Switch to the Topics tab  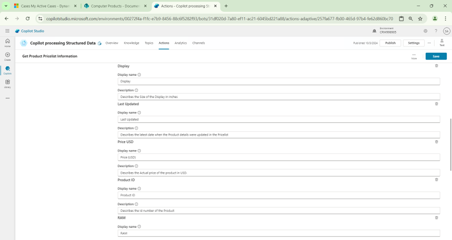point(149,43)
